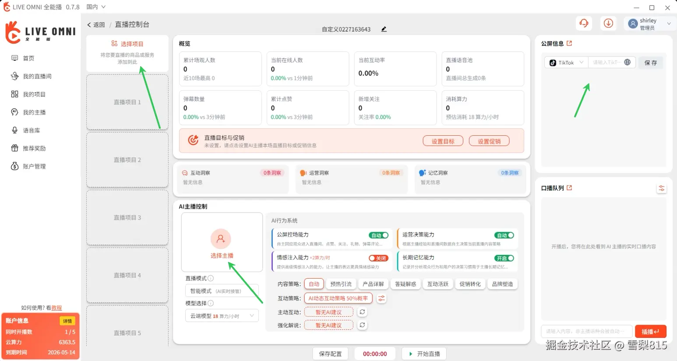Viewport: 677px width, 361px height.
Task: Open 推荐奖励 rewards page
Action: click(28, 148)
